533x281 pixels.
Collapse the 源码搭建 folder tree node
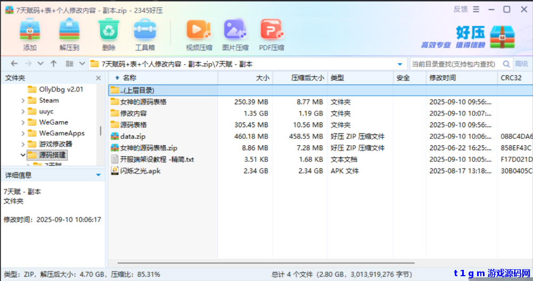[22, 155]
